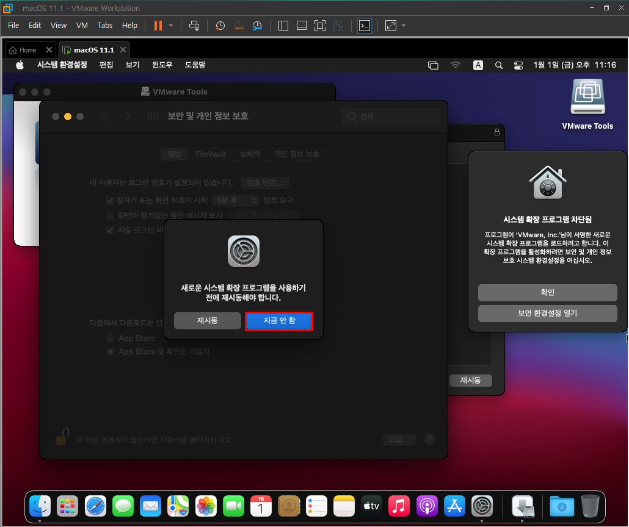Toggle 화면이 잠겨있는 동안 메시지 표시 checkbox

pyautogui.click(x=110, y=215)
